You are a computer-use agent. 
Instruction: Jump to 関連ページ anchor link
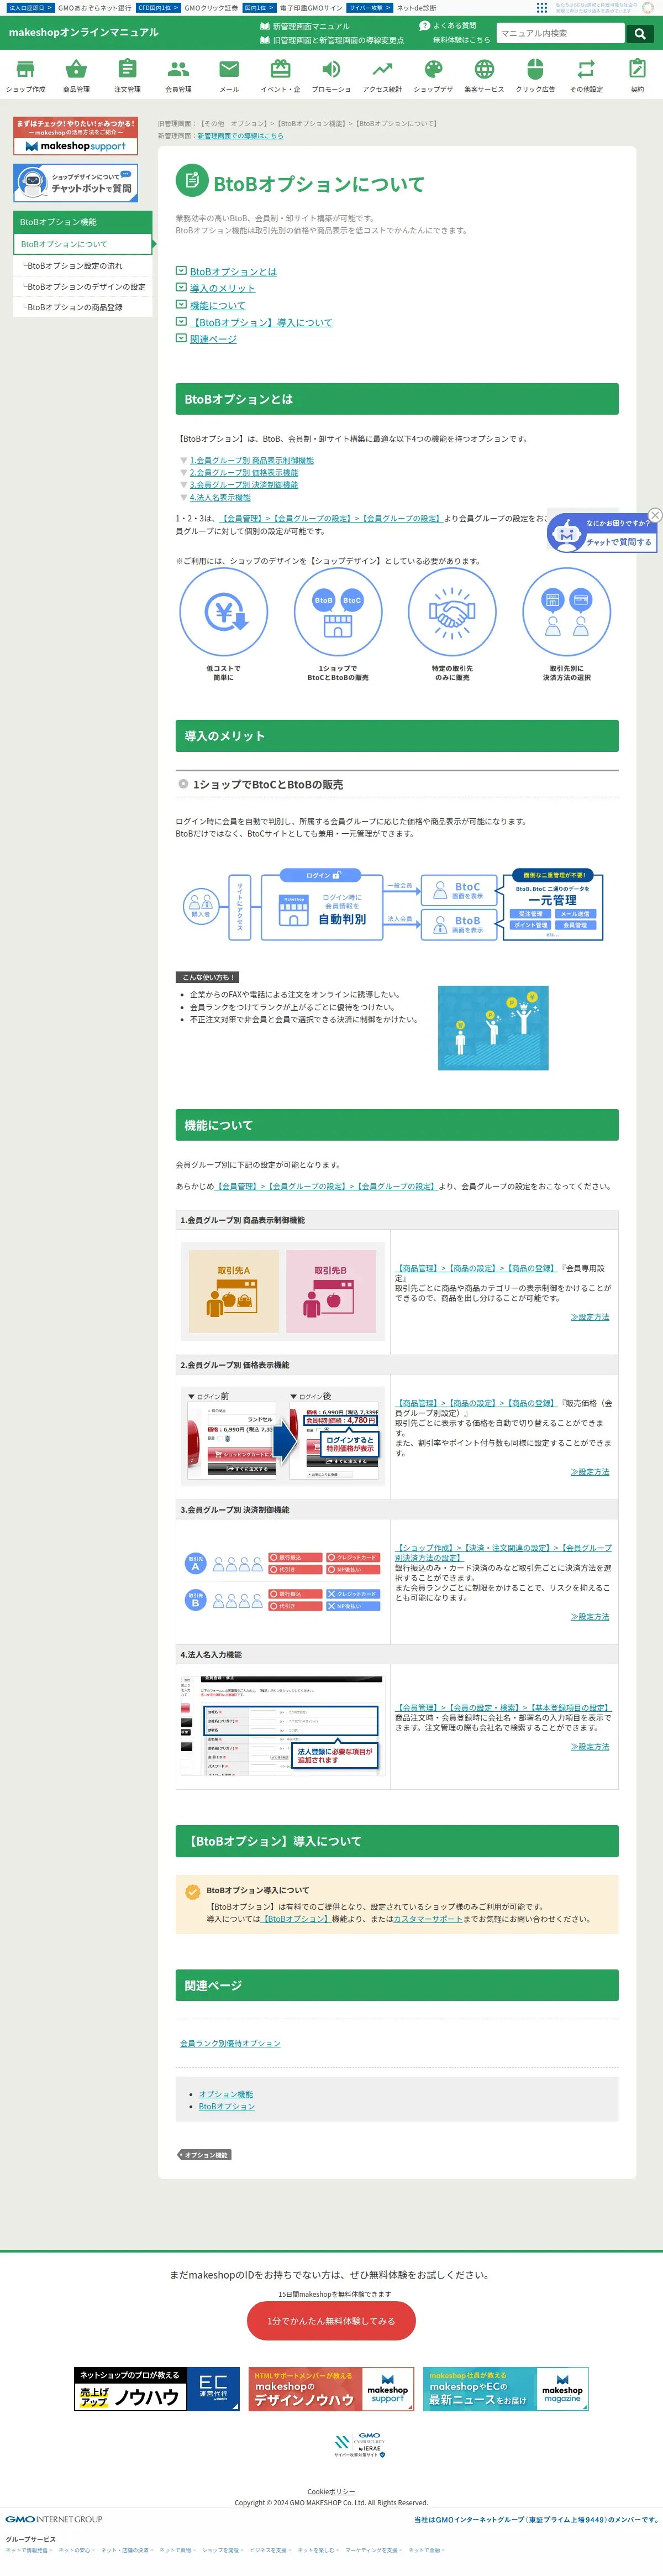pyautogui.click(x=213, y=339)
